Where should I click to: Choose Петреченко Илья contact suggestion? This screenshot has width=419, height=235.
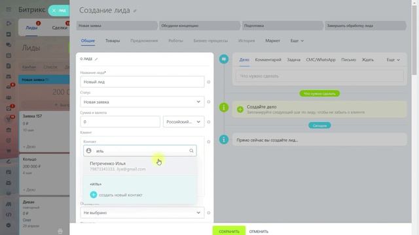pos(140,166)
